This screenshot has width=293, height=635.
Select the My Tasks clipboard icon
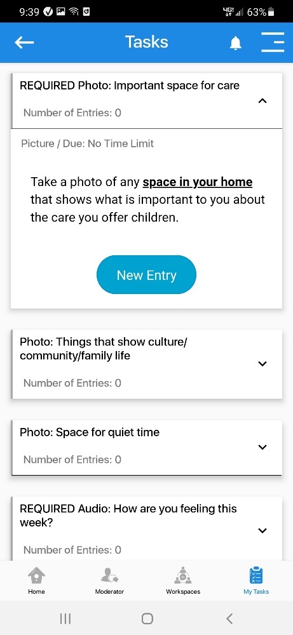(x=256, y=575)
